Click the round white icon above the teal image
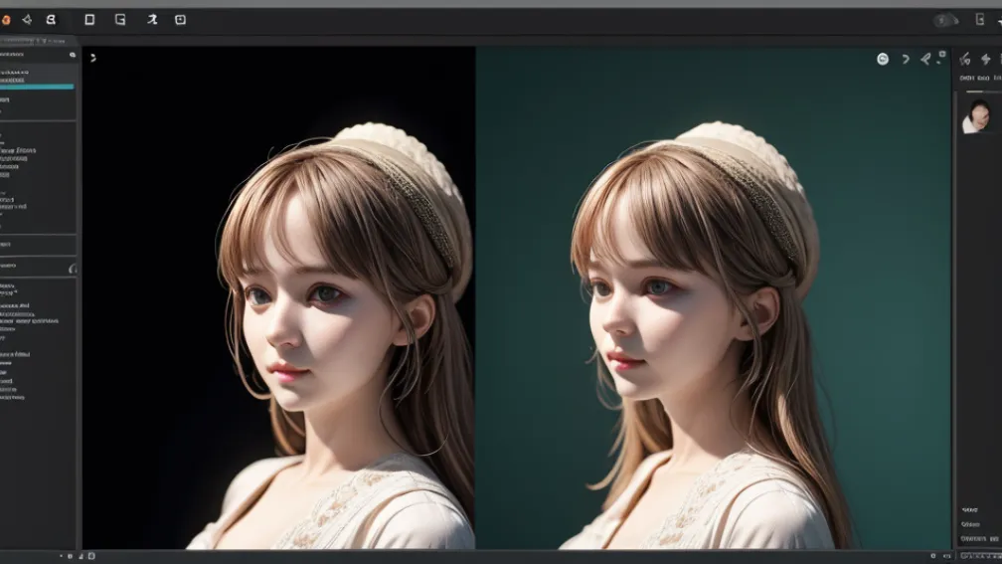Viewport: 1002px width, 564px height. (x=883, y=59)
